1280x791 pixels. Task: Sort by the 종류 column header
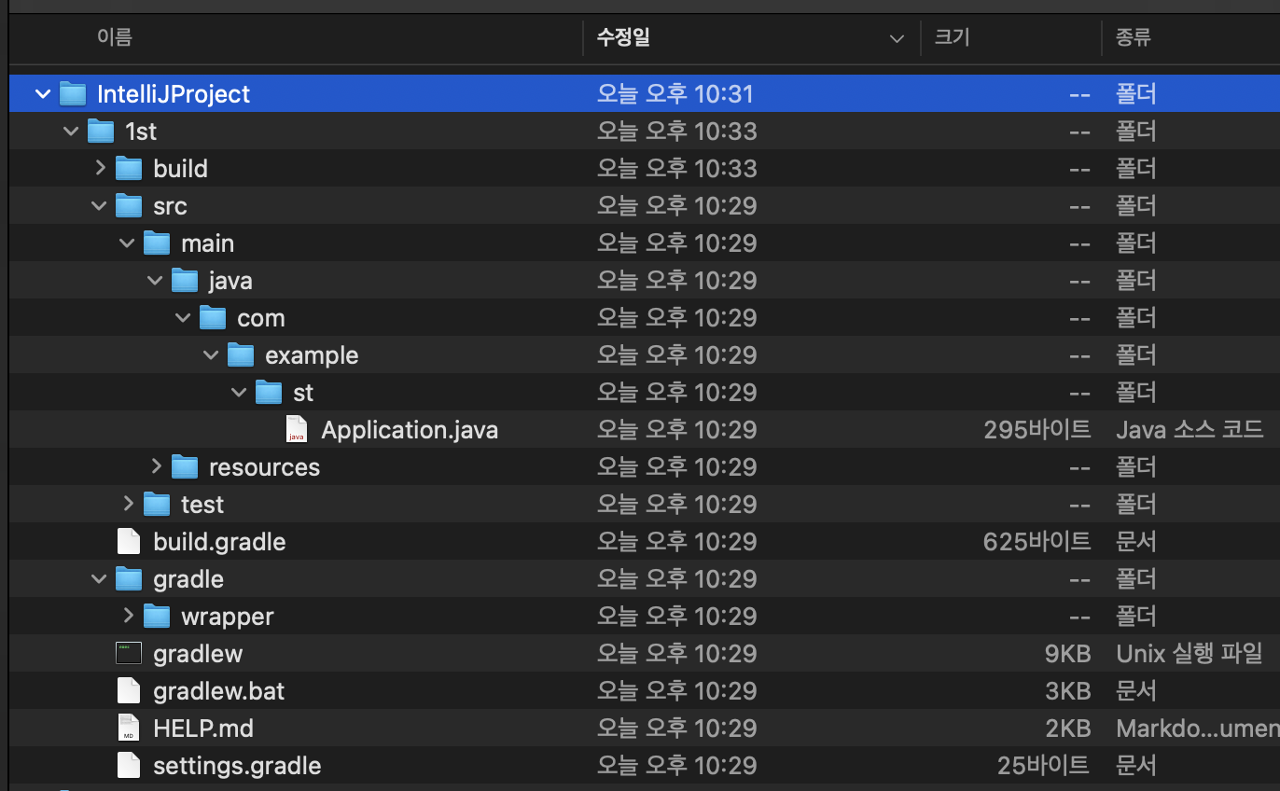[1134, 37]
